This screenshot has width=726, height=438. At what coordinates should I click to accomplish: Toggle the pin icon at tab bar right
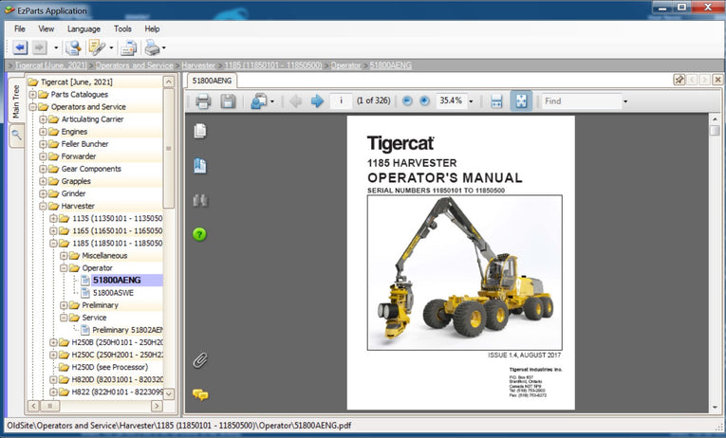click(679, 81)
